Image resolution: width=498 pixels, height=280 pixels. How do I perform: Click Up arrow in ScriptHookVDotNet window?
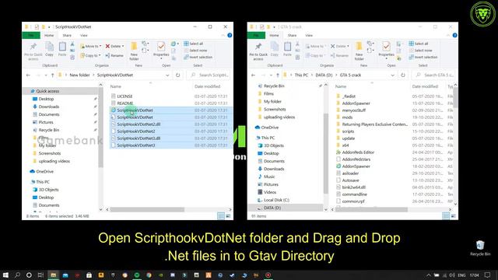click(52, 75)
